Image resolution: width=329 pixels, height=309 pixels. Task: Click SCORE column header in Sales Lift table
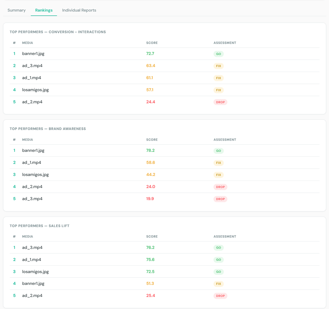point(152,237)
